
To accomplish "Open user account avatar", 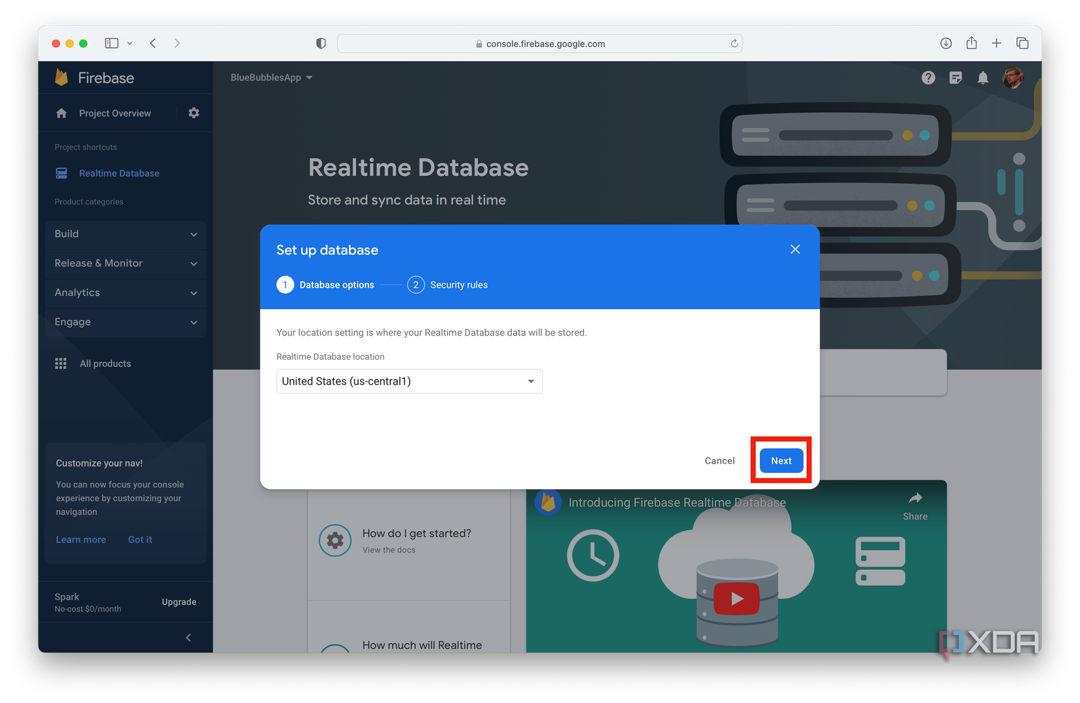I will click(1013, 77).
